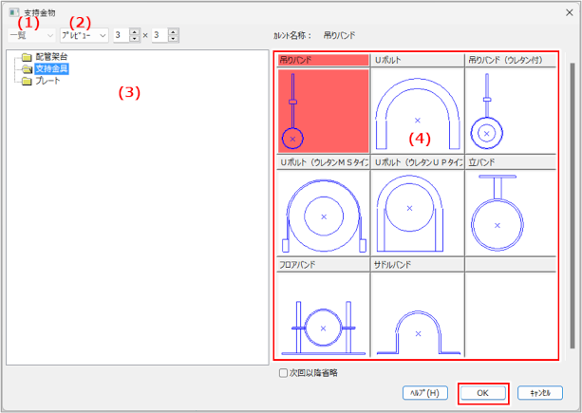Screen dimensions: 582x413
Task: Decrease the second grid count spinner
Action: click(x=174, y=38)
